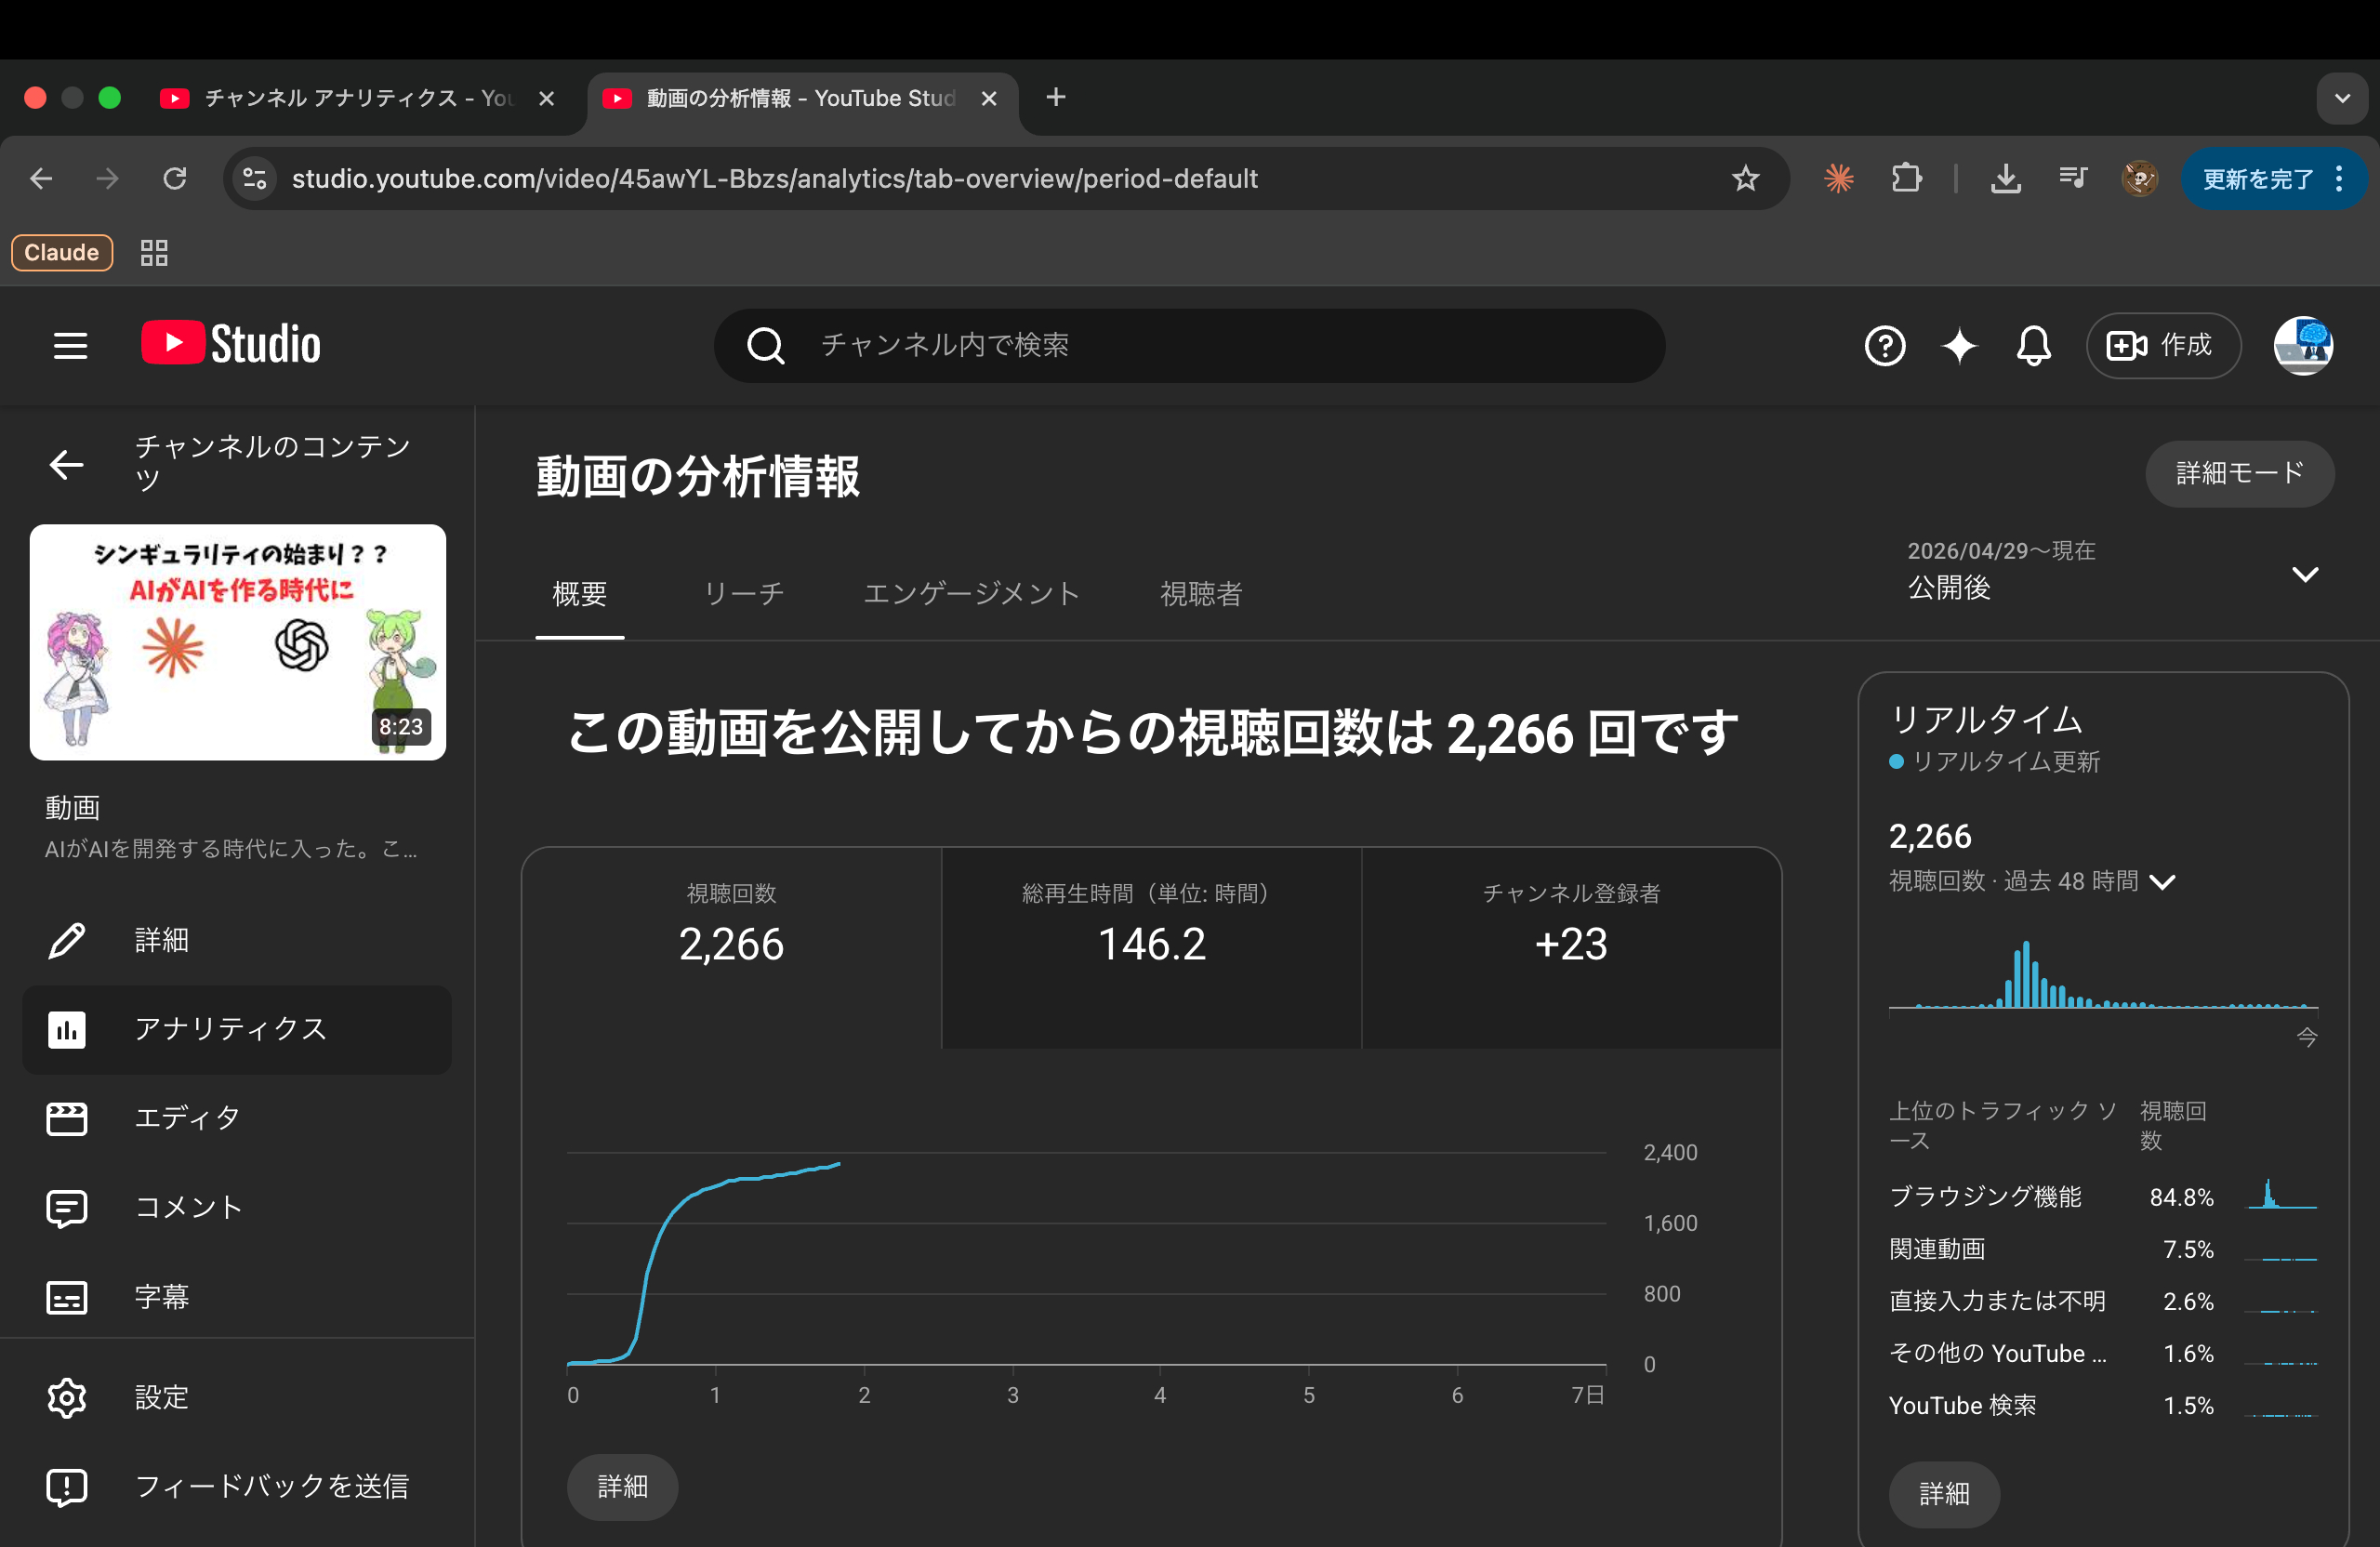Image resolution: width=2380 pixels, height=1547 pixels.
Task: Open browser downloads icon
Action: (2006, 179)
